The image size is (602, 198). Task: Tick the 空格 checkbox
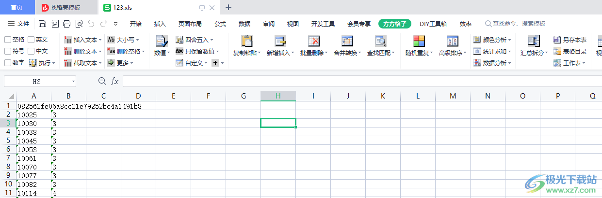point(8,40)
